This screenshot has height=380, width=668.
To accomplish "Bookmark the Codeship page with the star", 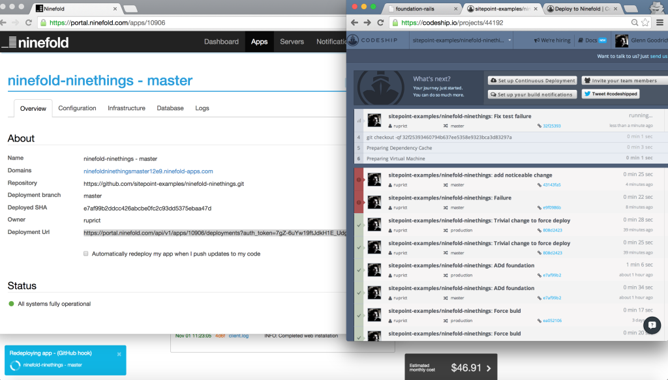I will (x=645, y=23).
